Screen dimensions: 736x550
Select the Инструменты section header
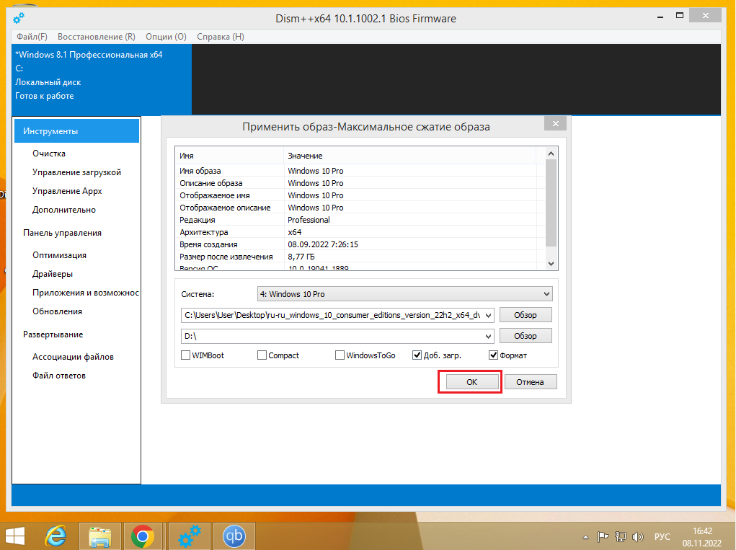[x=77, y=131]
